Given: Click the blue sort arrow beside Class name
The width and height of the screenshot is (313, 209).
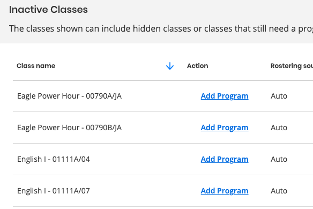Looking at the screenshot, I should click(x=170, y=66).
